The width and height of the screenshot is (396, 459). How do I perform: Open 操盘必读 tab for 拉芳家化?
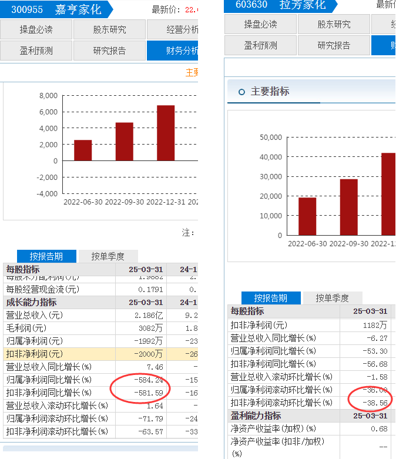[260, 24]
